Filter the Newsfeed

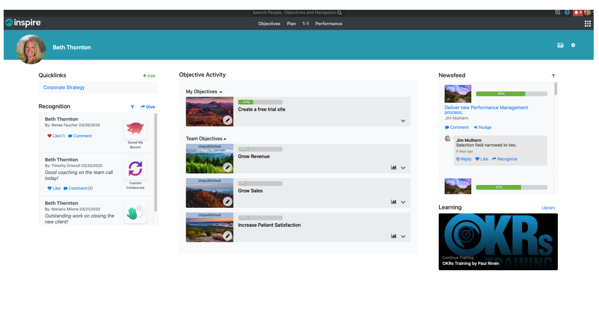coord(553,76)
